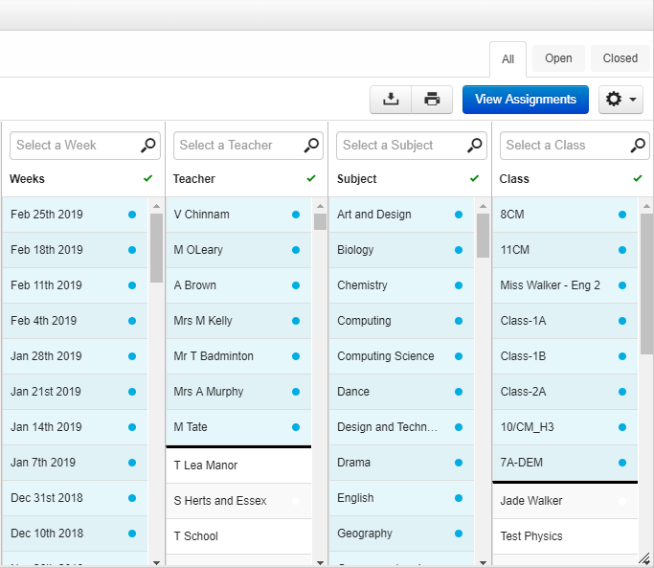Toggle the blue dot for Art and Design
This screenshot has height=568, width=654.
point(459,215)
